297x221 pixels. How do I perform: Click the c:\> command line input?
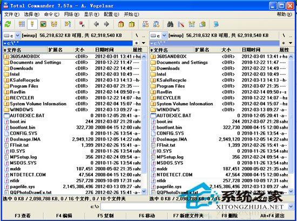pyautogui.click(x=194, y=206)
